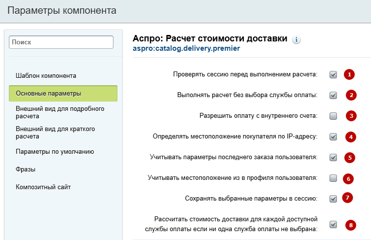The image size is (371, 240).
Task: Enable location from user profile checkbox
Action: click(333, 178)
